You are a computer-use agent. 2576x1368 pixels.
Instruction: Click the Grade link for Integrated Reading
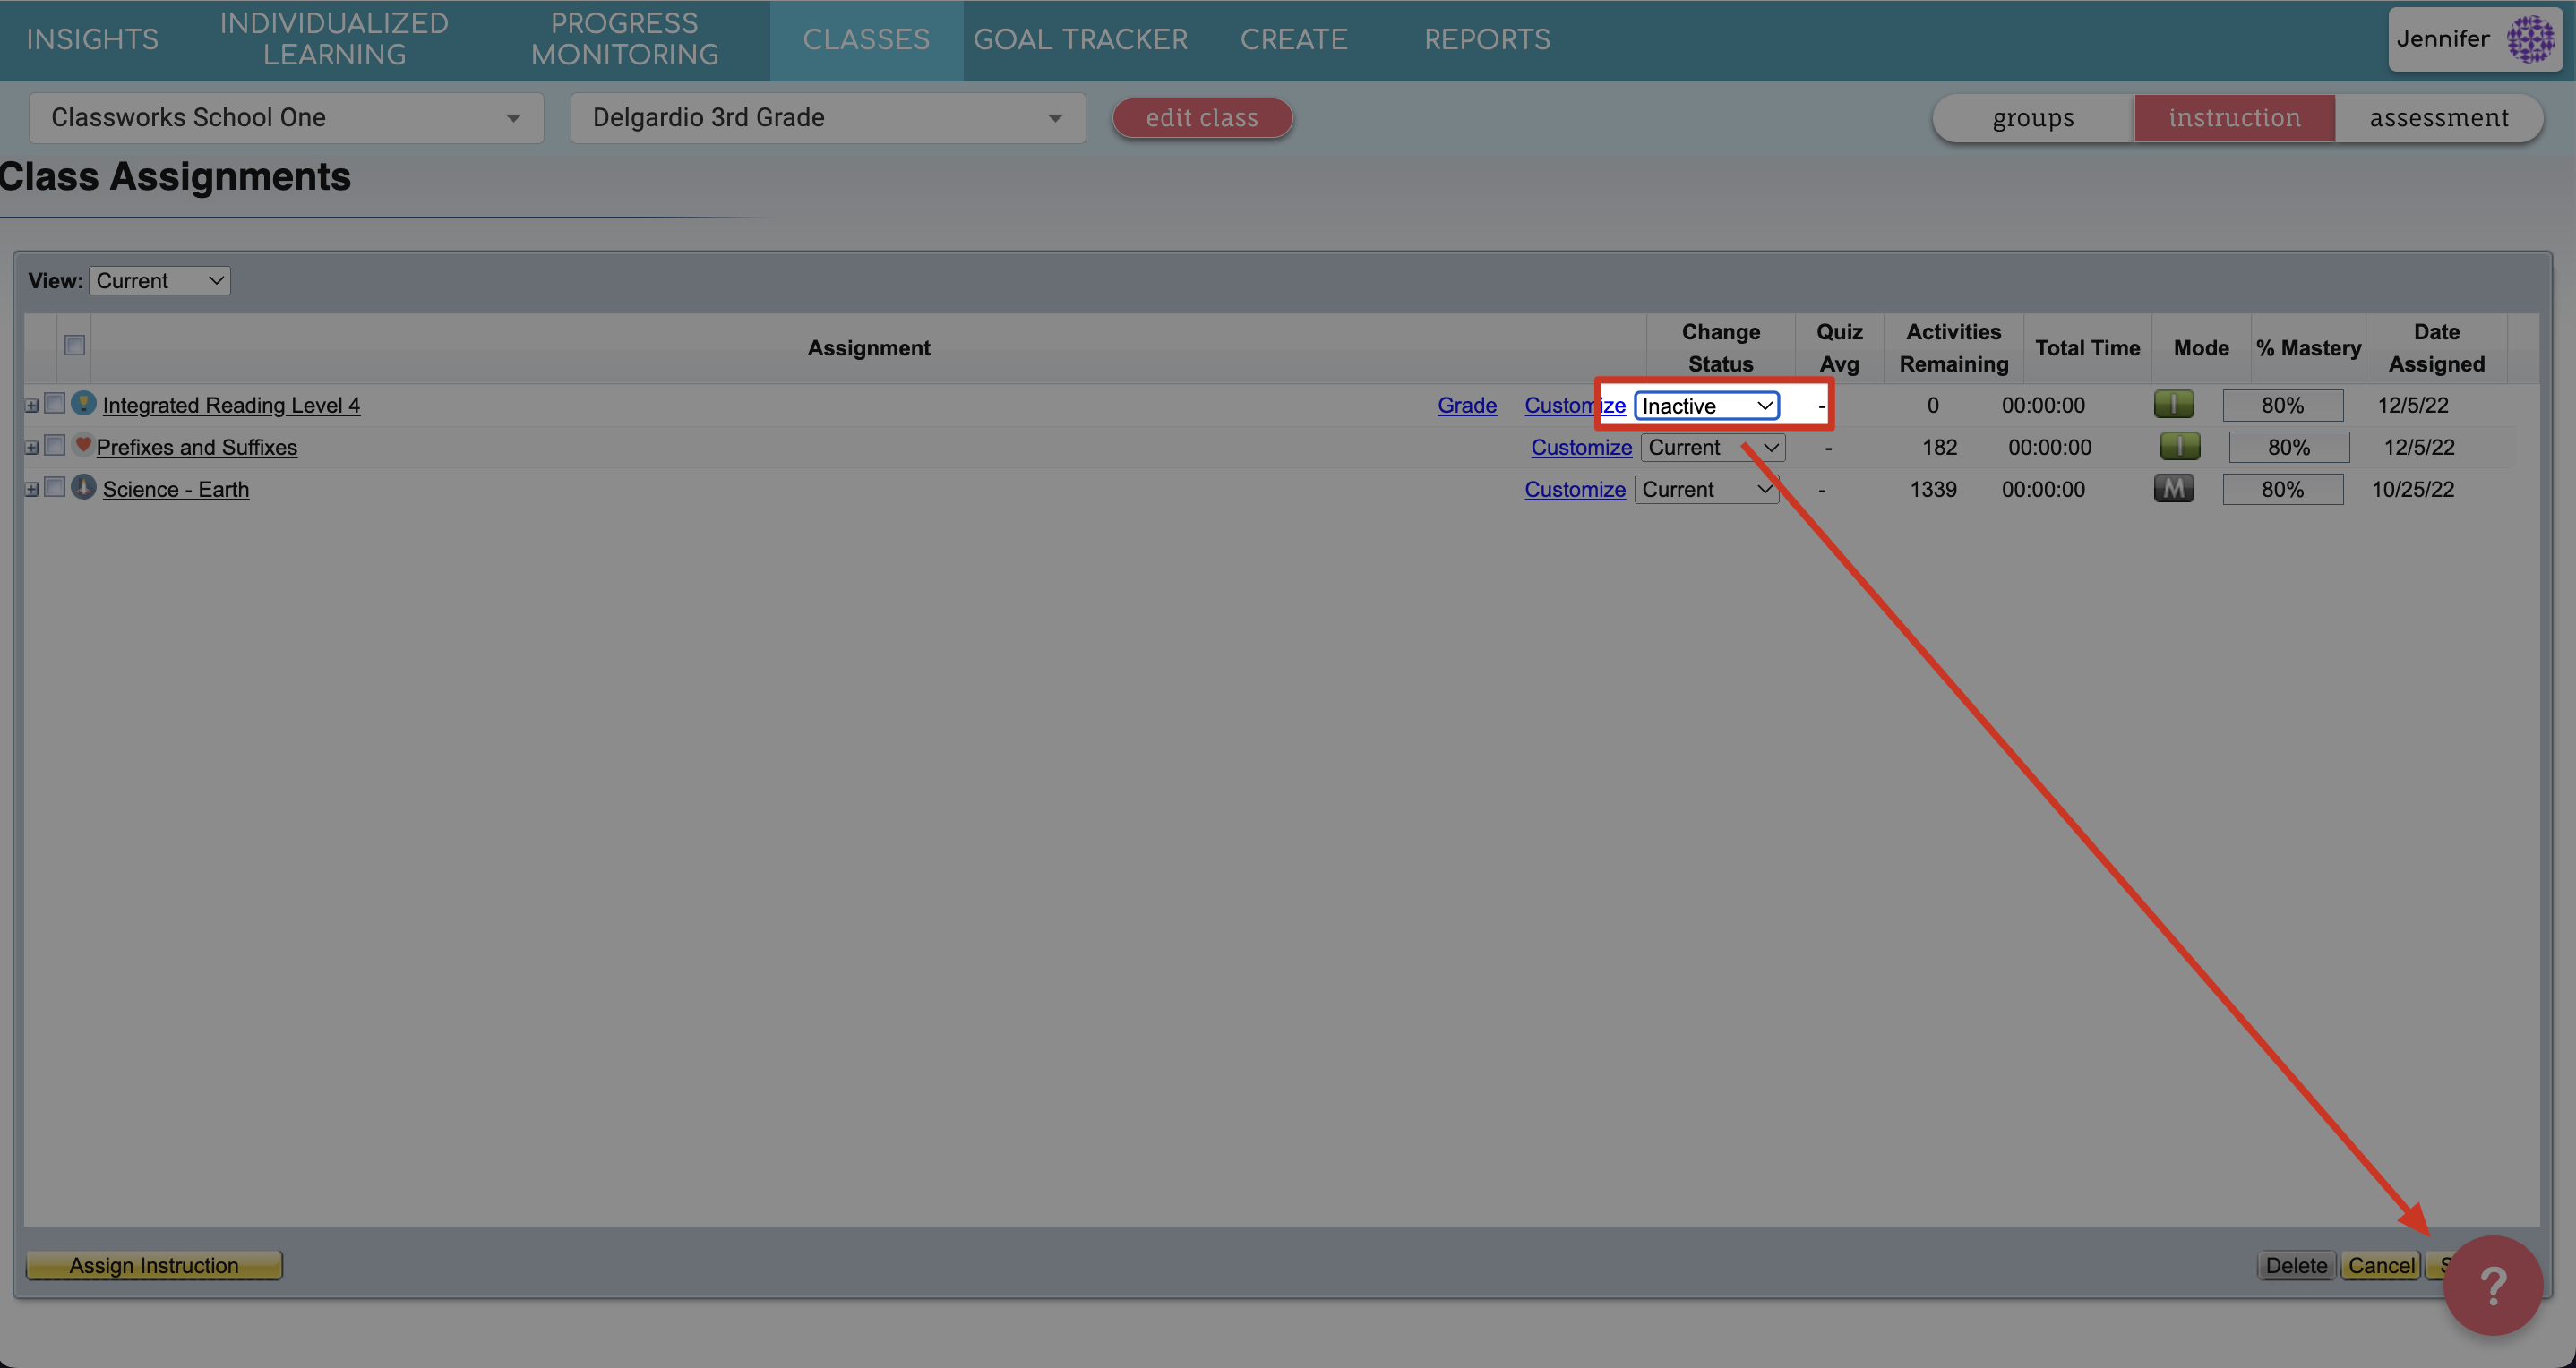[x=1466, y=405]
